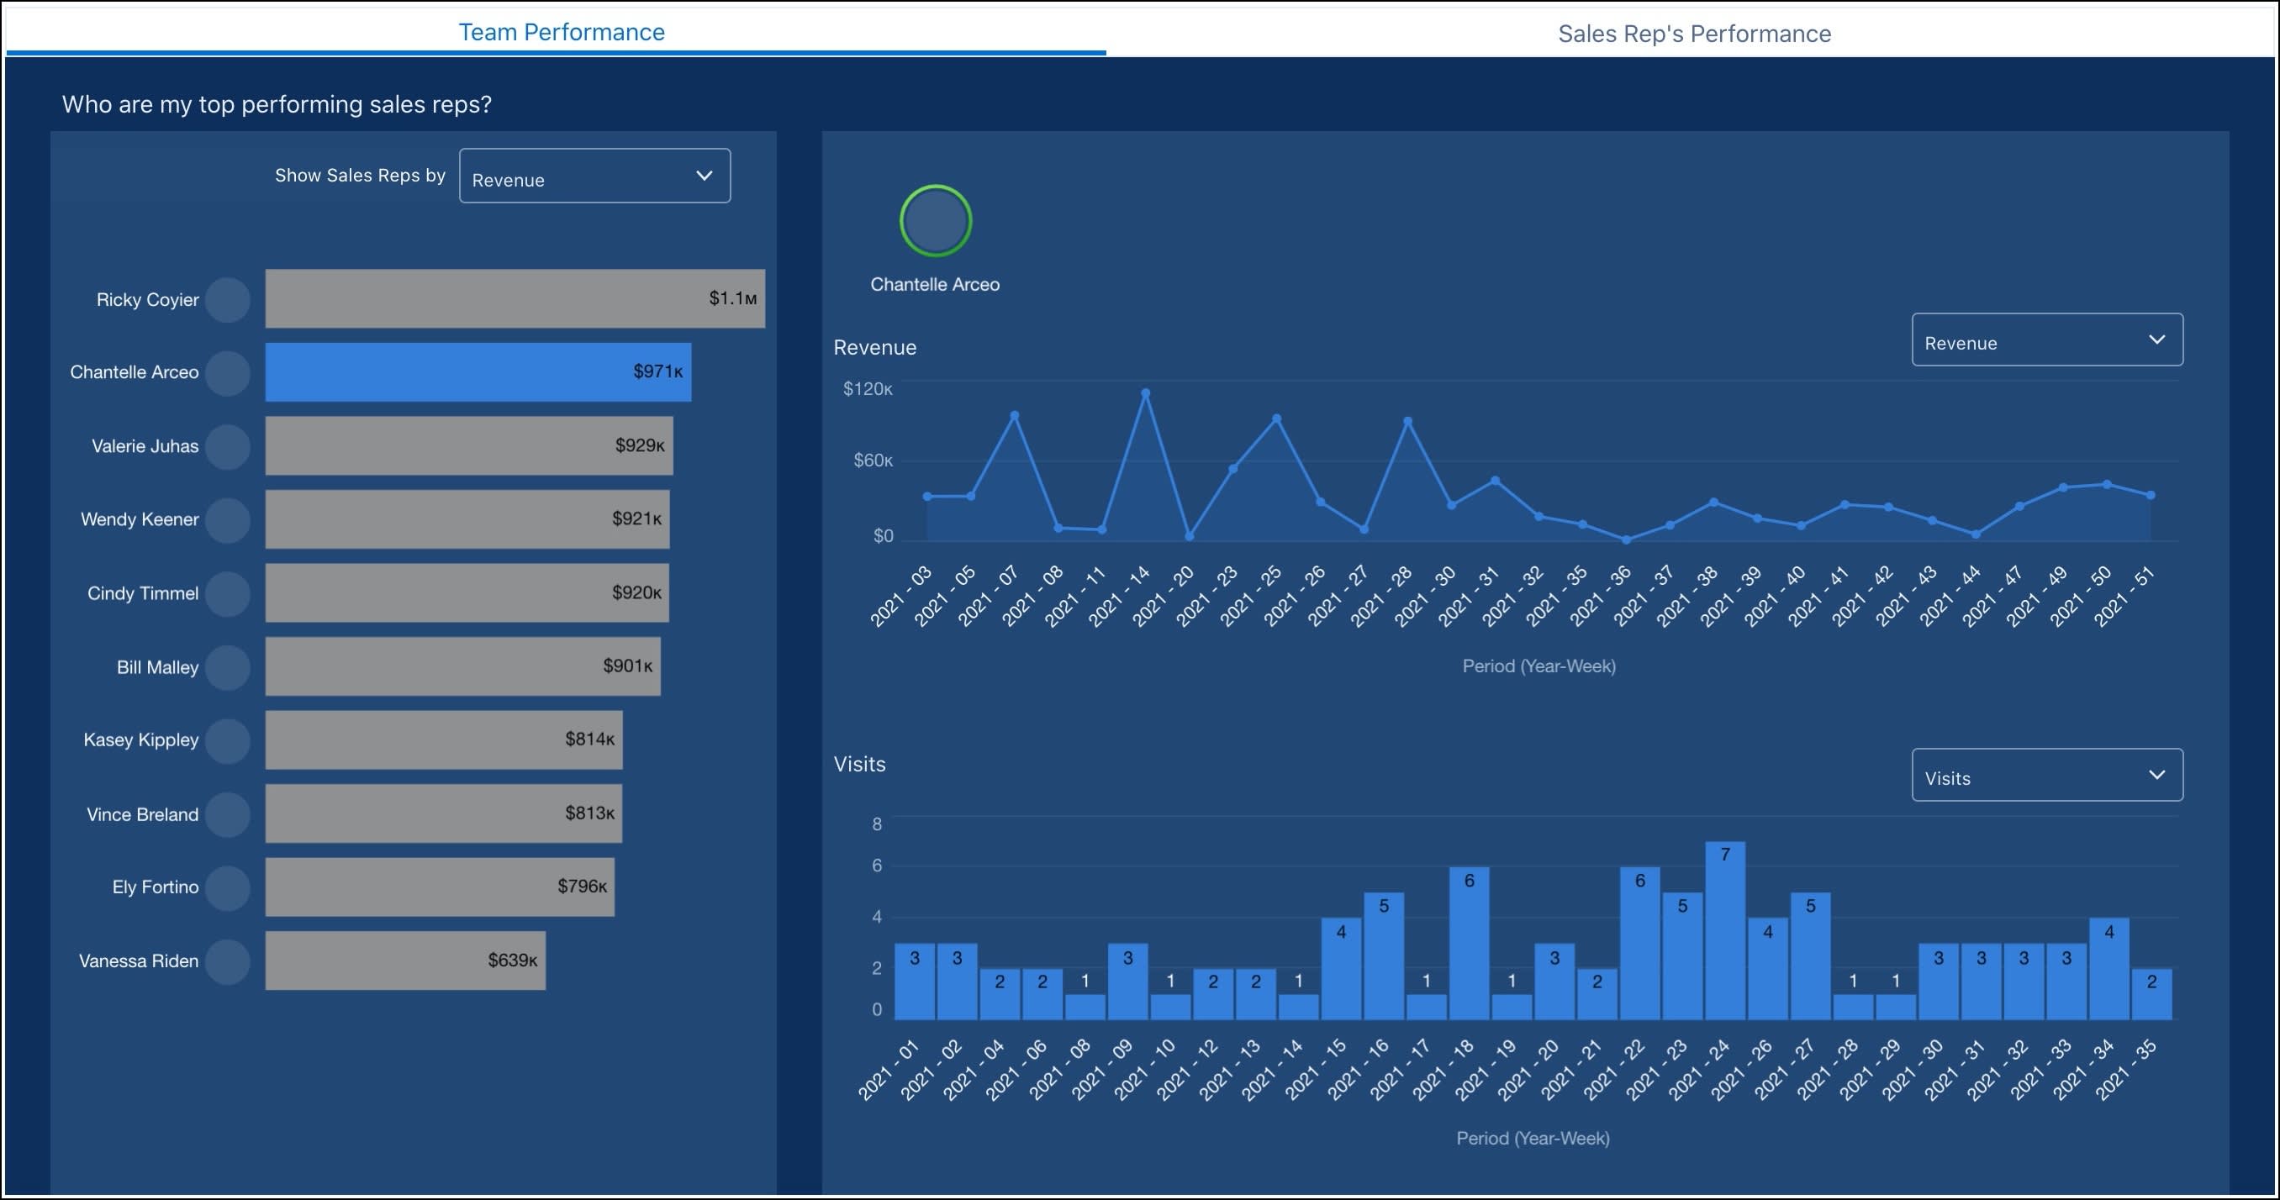This screenshot has width=2280, height=1200.
Task: Click the large green-ringed Chantelle Arceo avatar
Action: (936, 221)
